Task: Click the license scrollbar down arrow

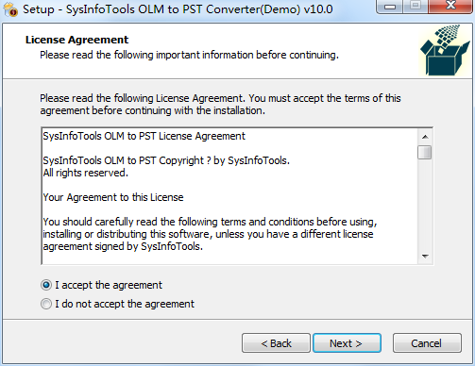Action: tap(425, 257)
